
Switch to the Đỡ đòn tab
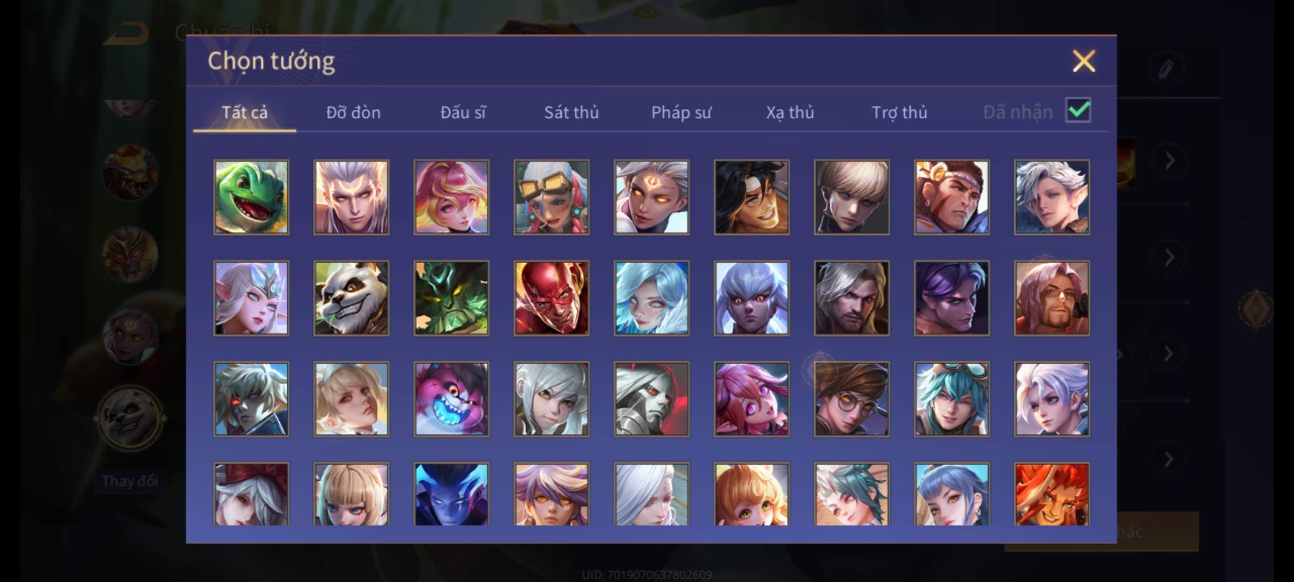(353, 112)
